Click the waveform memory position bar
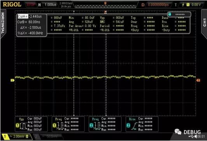This screenshot has height=141, width=207. tap(105, 6)
